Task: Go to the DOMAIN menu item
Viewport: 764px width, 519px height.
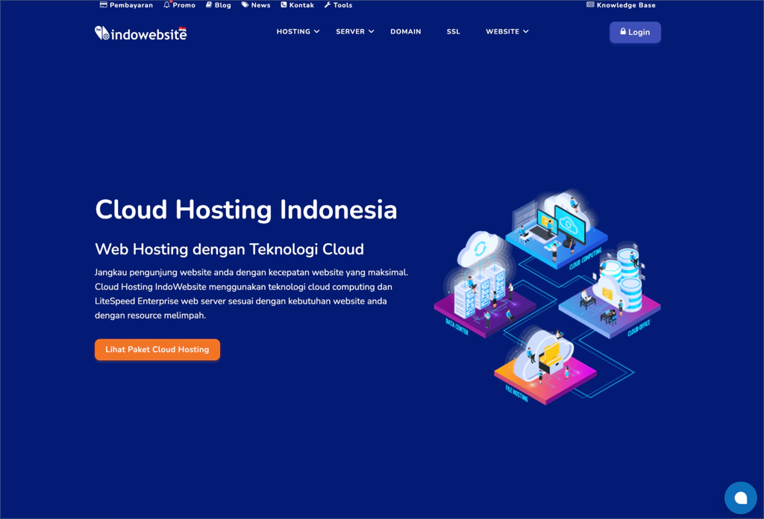Action: (405, 31)
